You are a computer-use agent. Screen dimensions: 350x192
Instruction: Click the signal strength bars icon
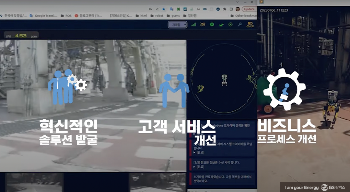(193, 25)
